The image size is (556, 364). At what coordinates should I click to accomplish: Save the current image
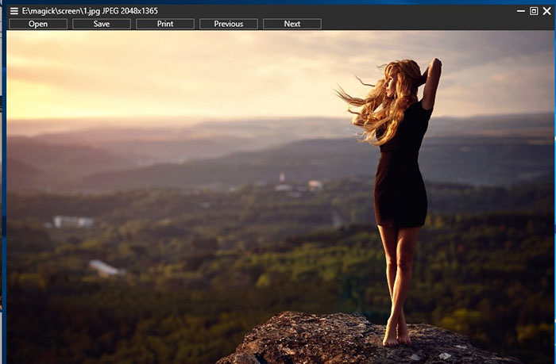[102, 24]
